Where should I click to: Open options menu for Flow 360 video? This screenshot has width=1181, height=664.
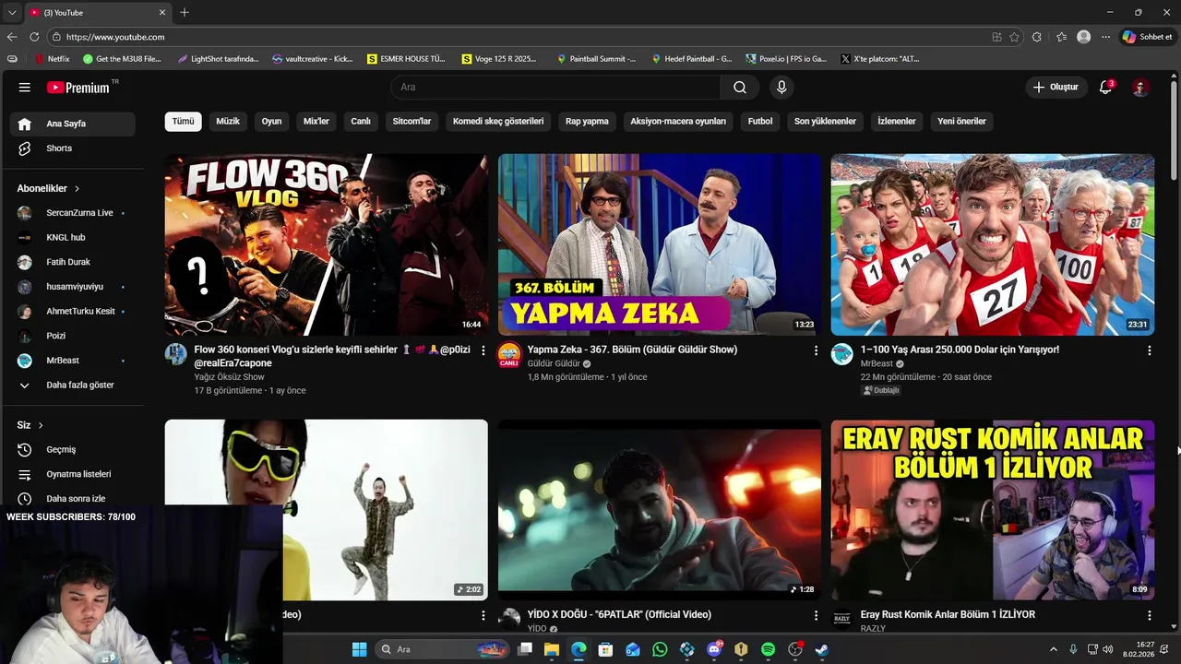coord(483,350)
